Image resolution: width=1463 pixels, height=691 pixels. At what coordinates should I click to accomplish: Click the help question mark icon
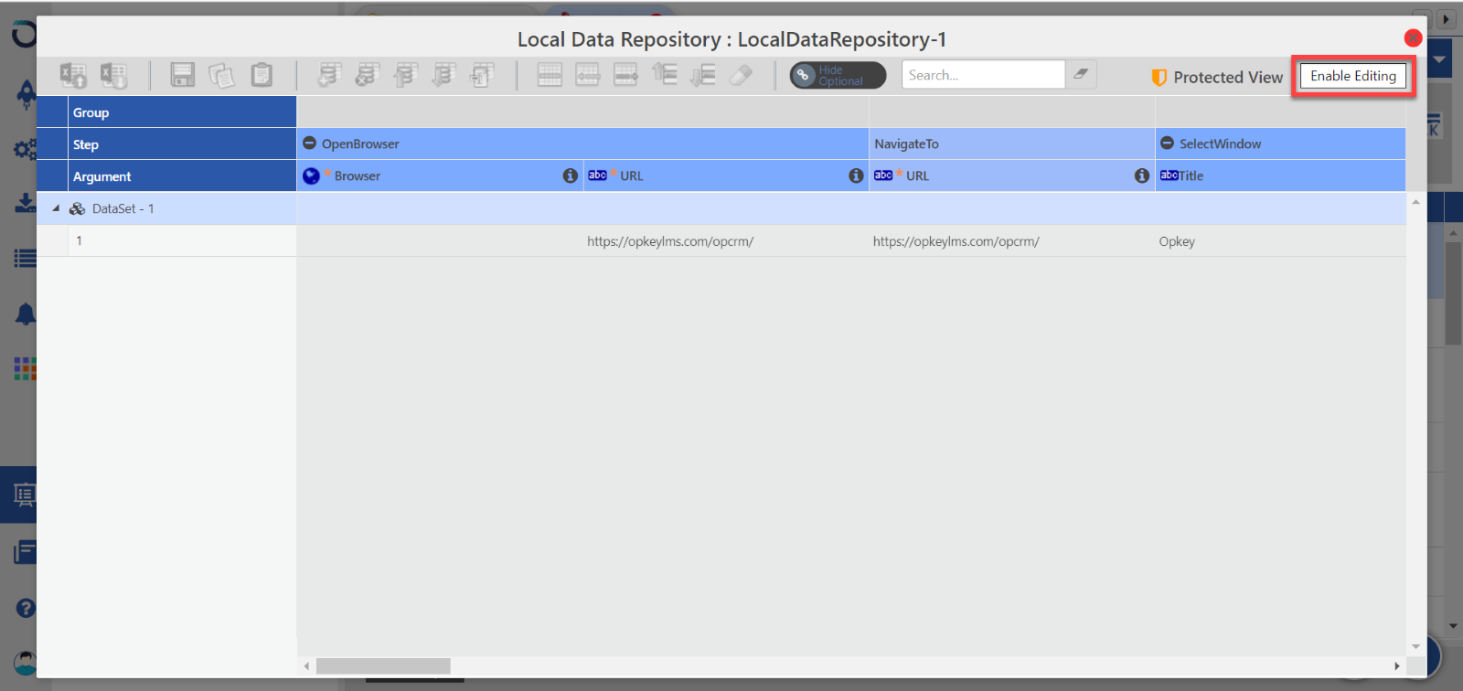click(x=26, y=608)
